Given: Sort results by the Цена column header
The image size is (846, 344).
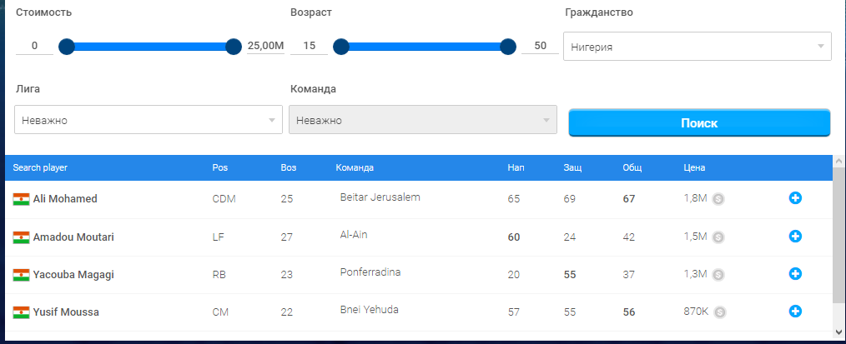Looking at the screenshot, I should click(694, 167).
